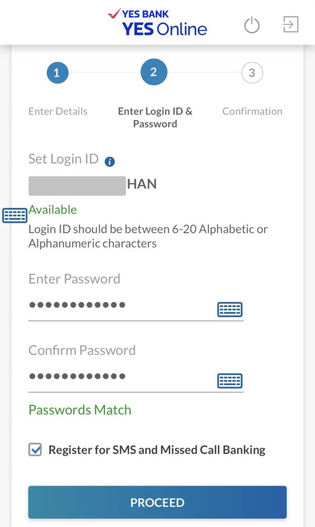
Task: Click the exit arrow icon in header
Action: coord(290,24)
